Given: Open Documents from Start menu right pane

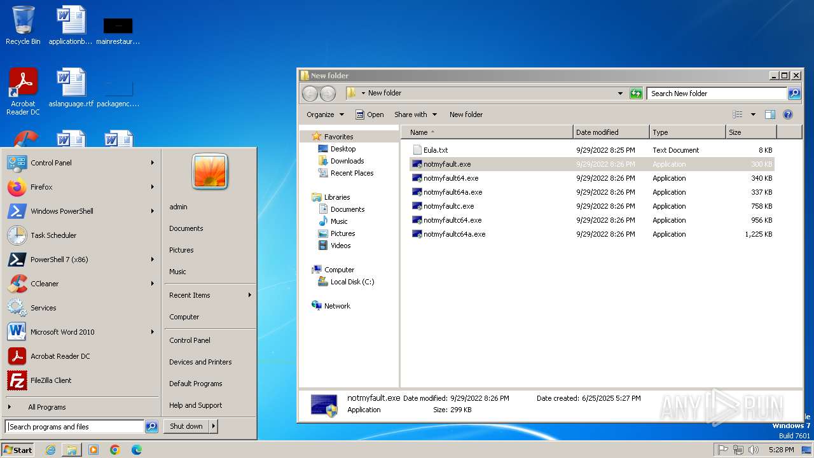Looking at the screenshot, I should [186, 228].
